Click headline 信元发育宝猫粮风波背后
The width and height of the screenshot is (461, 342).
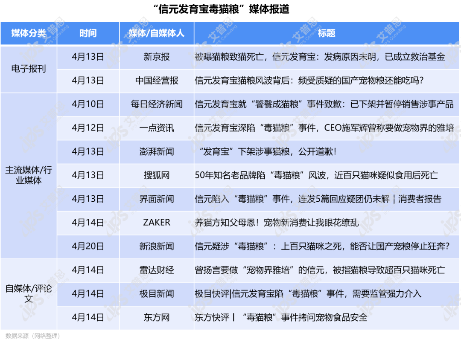click(309, 81)
